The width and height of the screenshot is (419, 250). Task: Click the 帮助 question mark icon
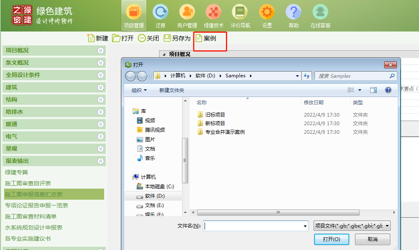click(294, 12)
